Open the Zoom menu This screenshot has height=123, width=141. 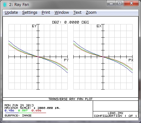[91, 13]
